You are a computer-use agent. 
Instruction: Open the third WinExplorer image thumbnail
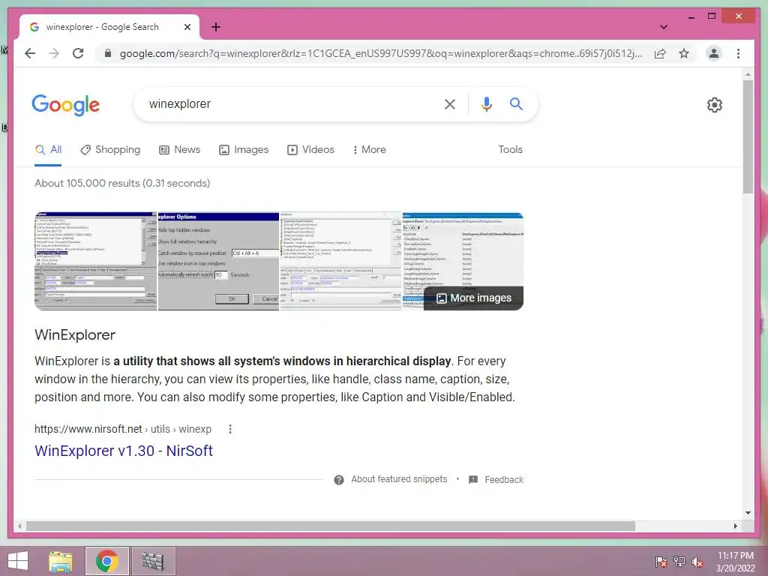point(340,261)
